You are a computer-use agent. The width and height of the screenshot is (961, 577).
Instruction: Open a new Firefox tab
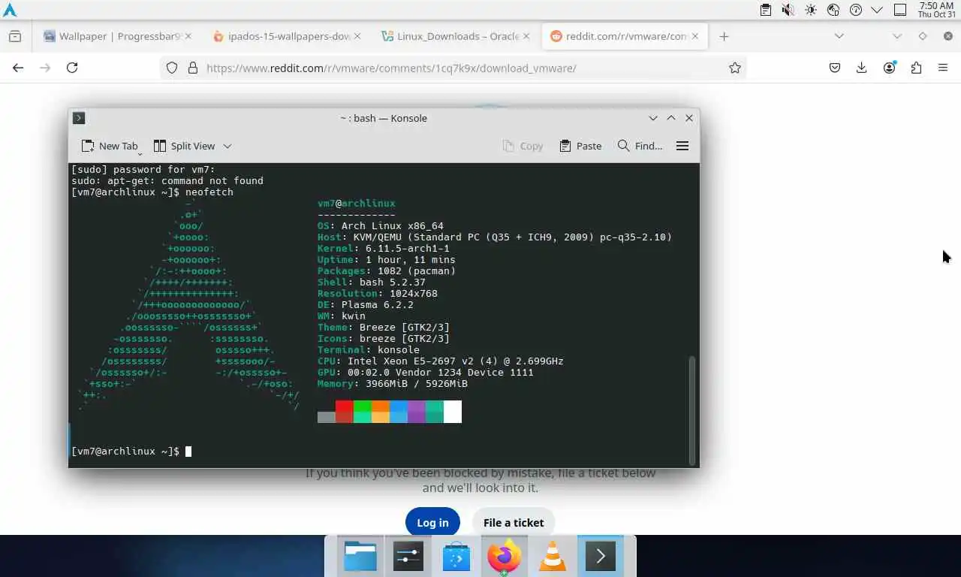724,36
